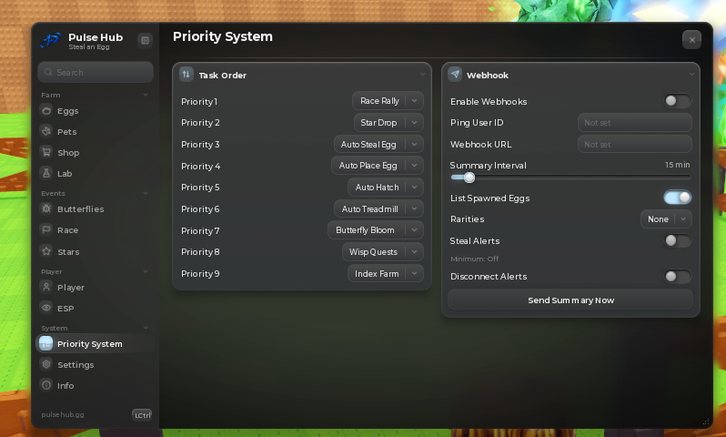Image resolution: width=726 pixels, height=437 pixels.
Task: Click the Lab flask icon
Action: [46, 173]
